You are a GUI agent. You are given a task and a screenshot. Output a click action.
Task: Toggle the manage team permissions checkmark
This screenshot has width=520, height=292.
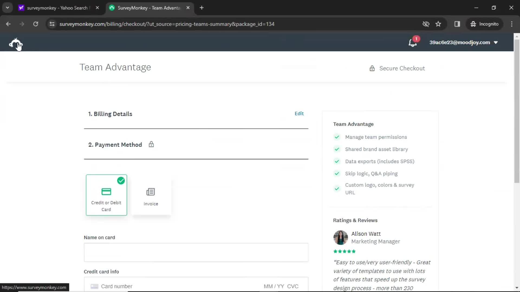pos(337,137)
